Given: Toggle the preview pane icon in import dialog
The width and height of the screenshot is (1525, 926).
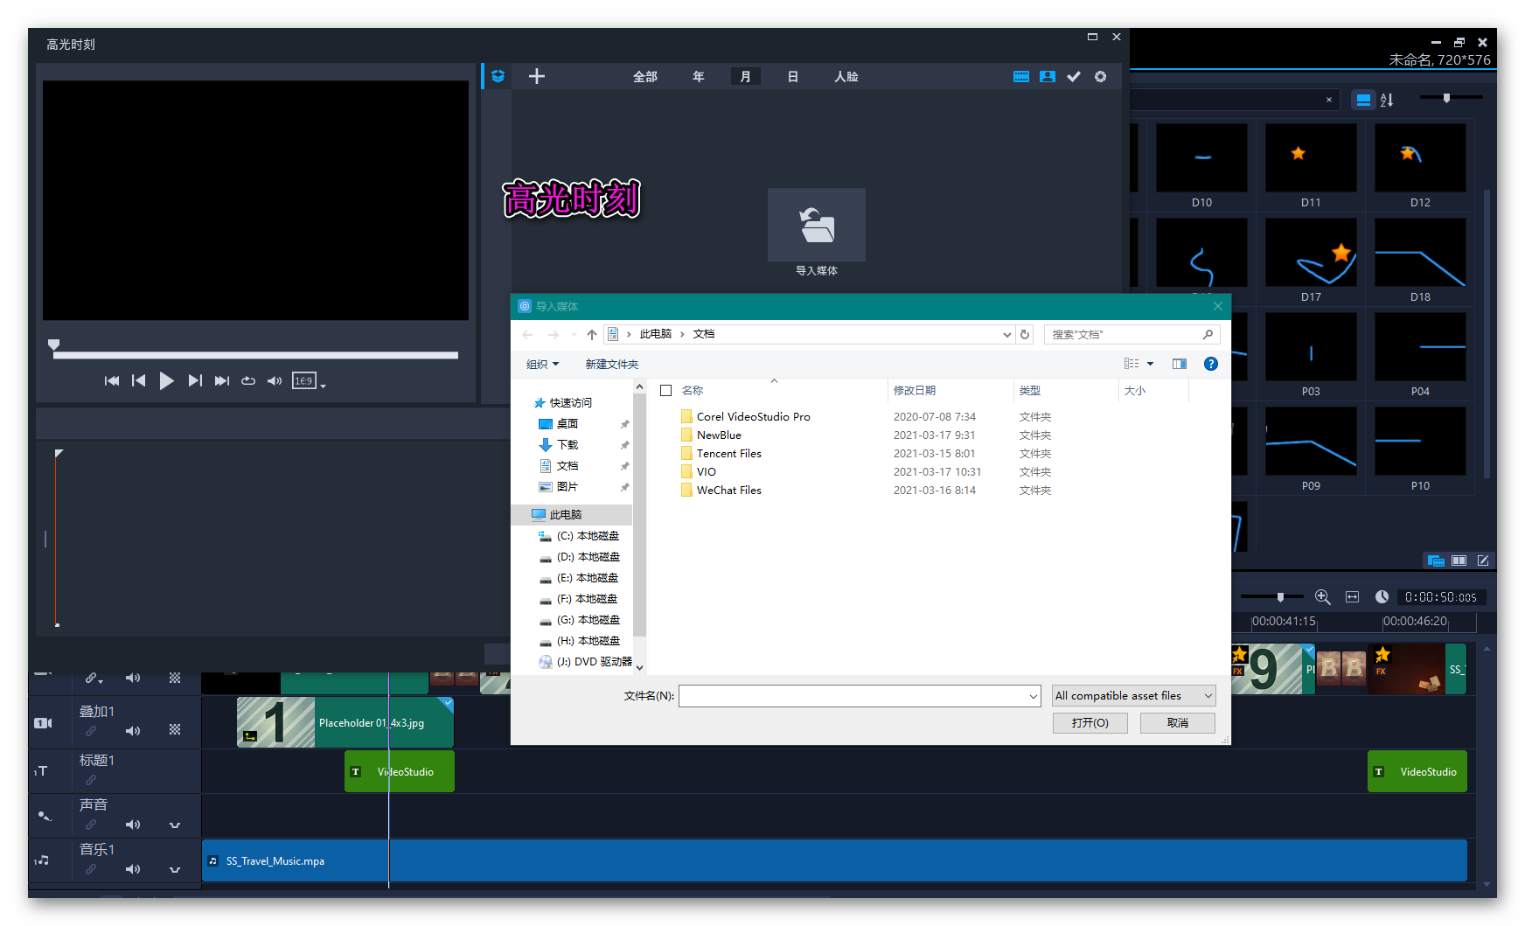Looking at the screenshot, I should (x=1180, y=364).
